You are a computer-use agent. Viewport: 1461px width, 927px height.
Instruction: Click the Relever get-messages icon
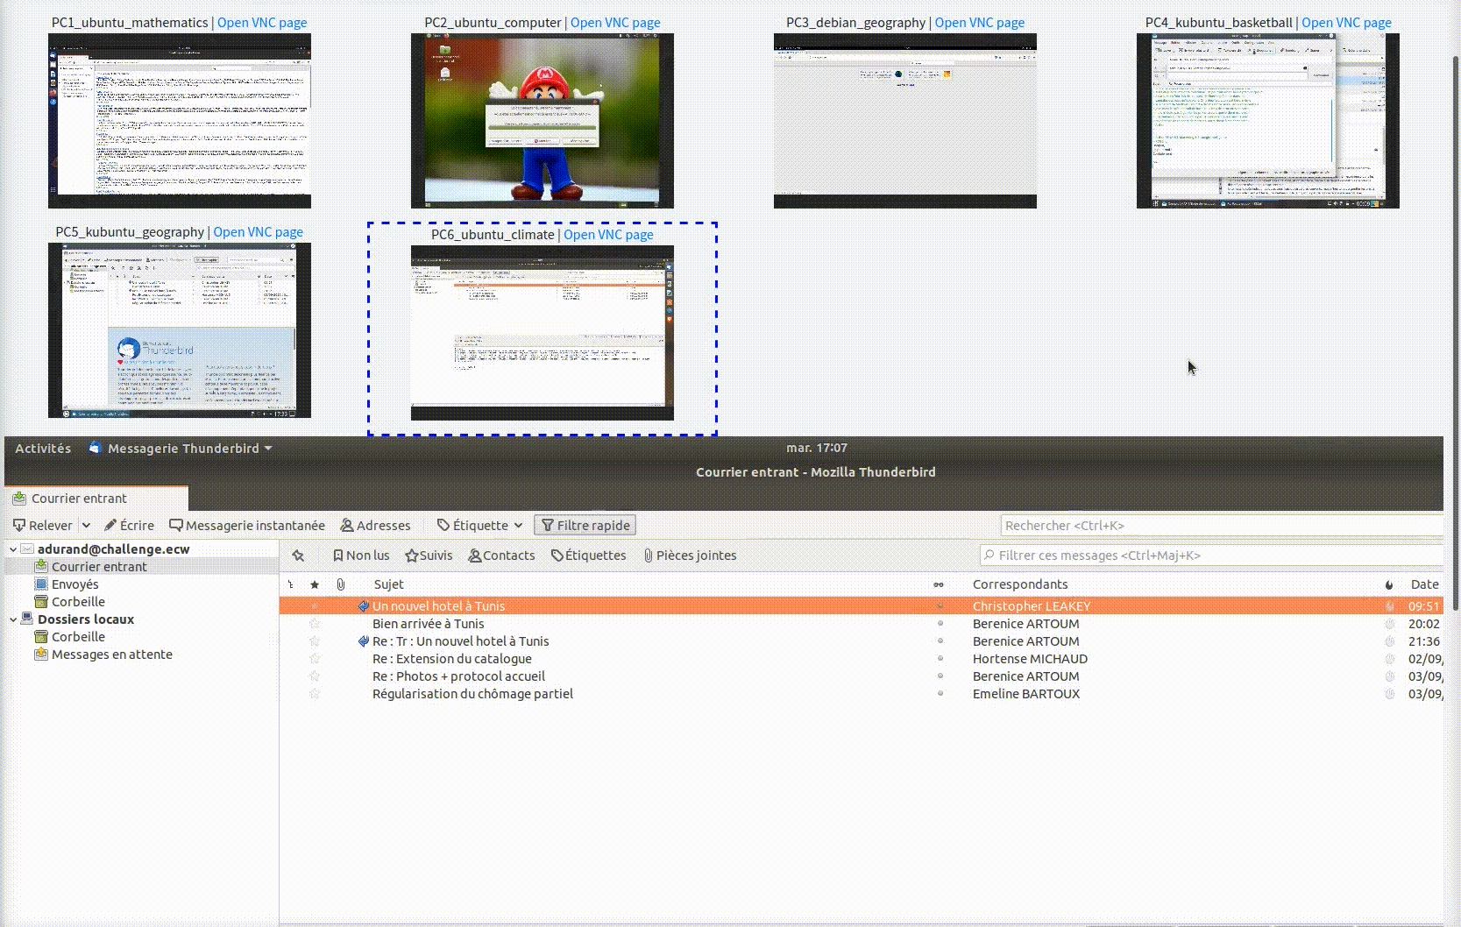[19, 526]
